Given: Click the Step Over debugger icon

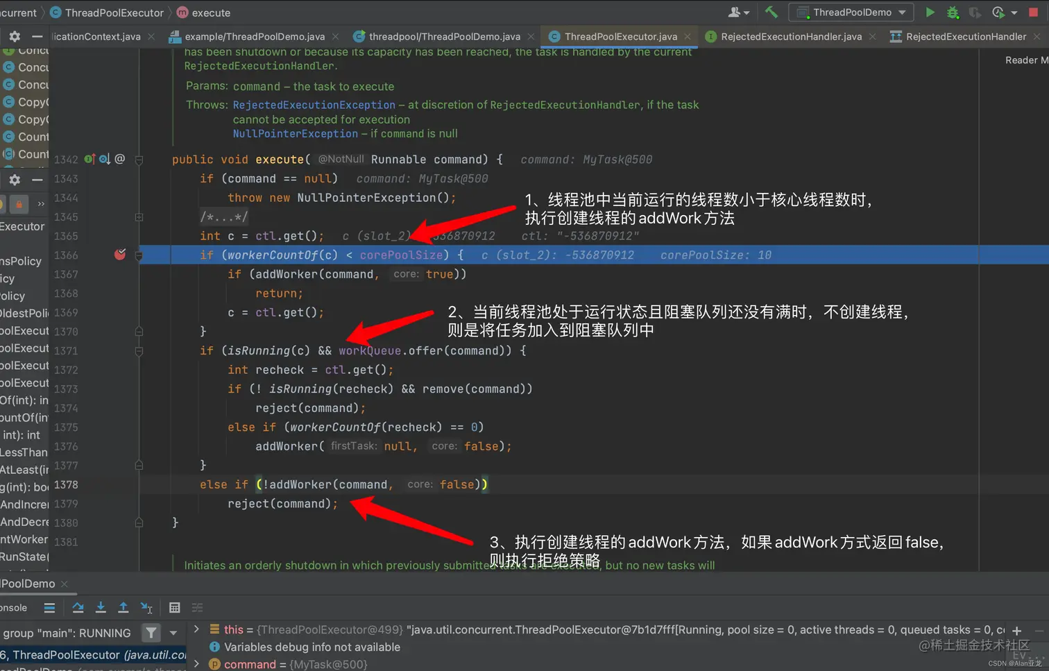Looking at the screenshot, I should click(78, 608).
